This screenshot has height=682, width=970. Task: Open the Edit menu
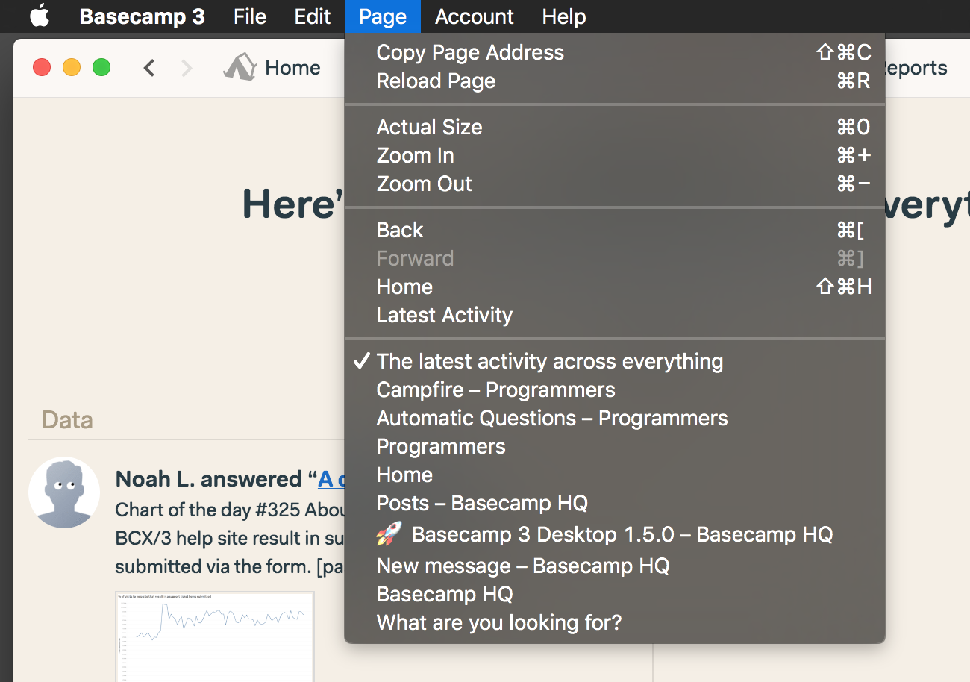coord(312,16)
